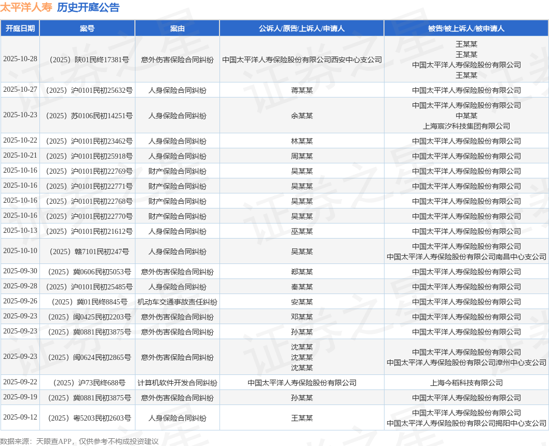The width and height of the screenshot is (549, 446).
Task: Click the 被告/被上诉人/被申请人 column header
Action: click(466, 29)
